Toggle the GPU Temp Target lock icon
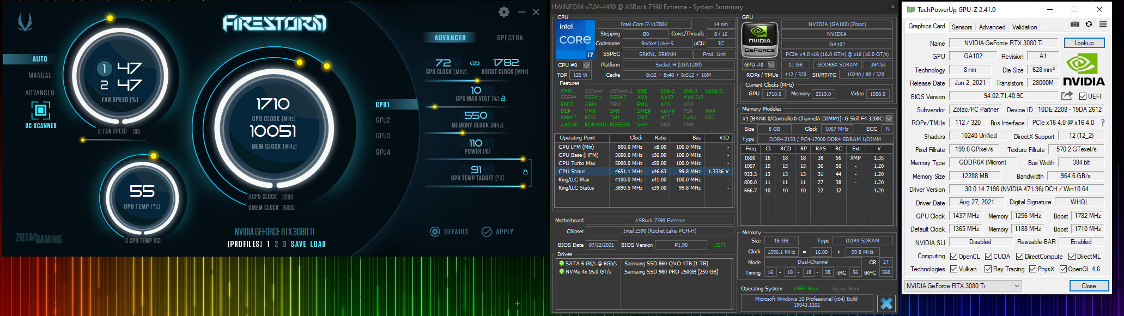This screenshot has width=1124, height=316. click(525, 172)
